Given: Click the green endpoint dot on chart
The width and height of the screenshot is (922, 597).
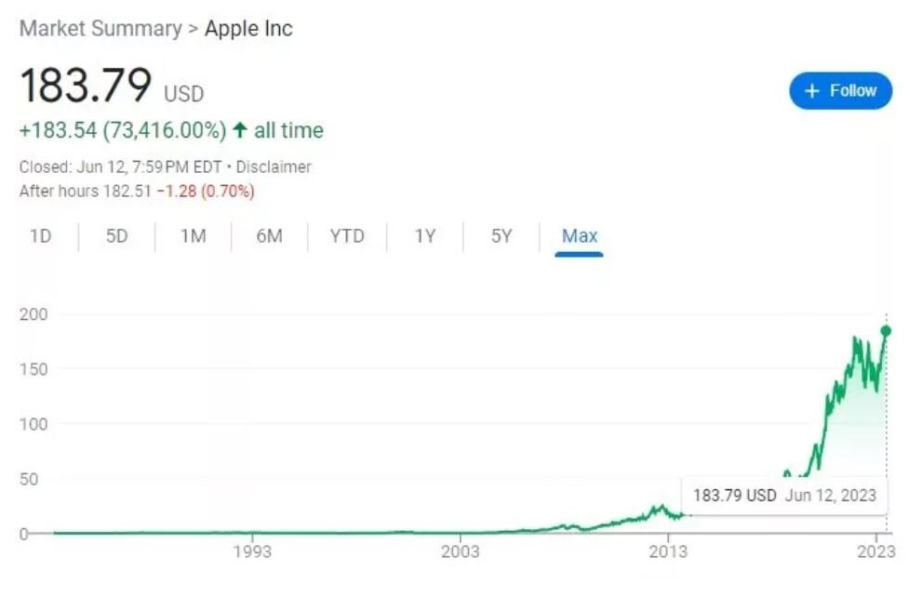Looking at the screenshot, I should click(886, 331).
